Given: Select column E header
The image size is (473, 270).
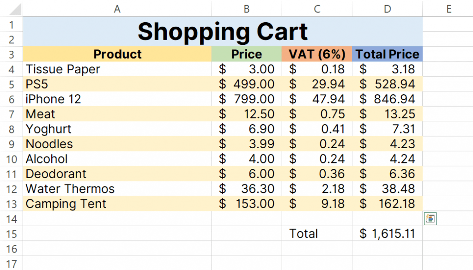Looking at the screenshot, I should [449, 9].
